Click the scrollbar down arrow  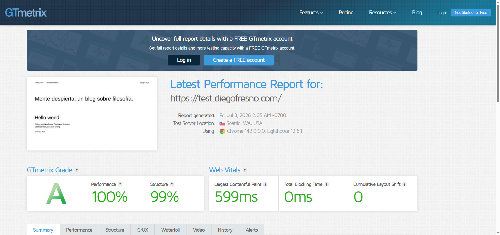point(498,233)
